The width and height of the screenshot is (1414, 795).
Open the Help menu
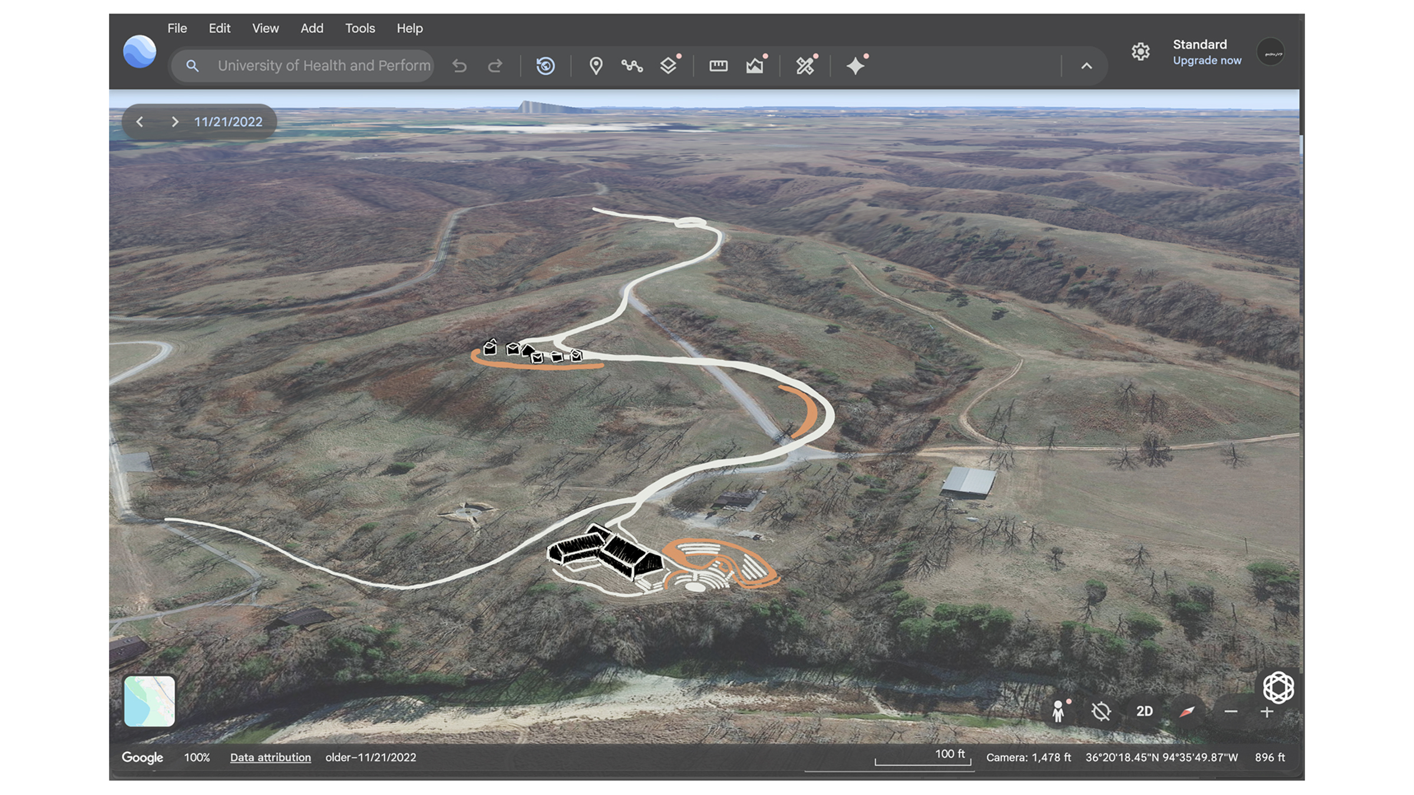409,28
